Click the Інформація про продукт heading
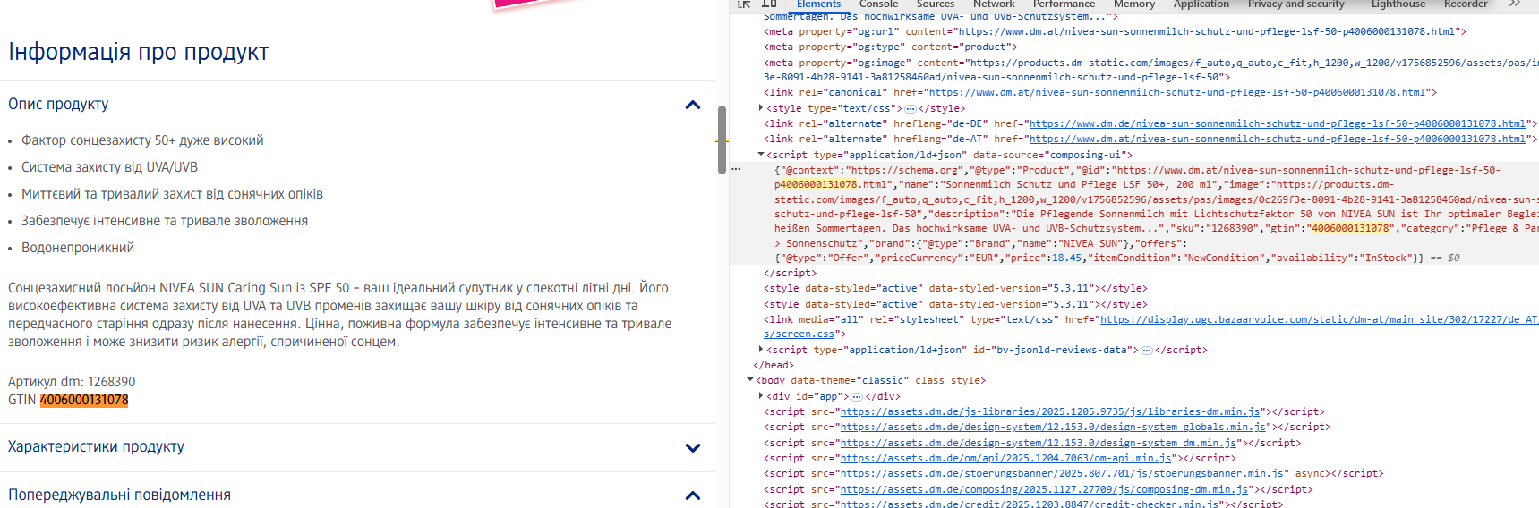 (x=139, y=52)
